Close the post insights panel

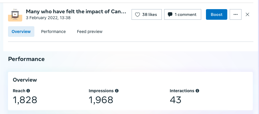click(247, 14)
